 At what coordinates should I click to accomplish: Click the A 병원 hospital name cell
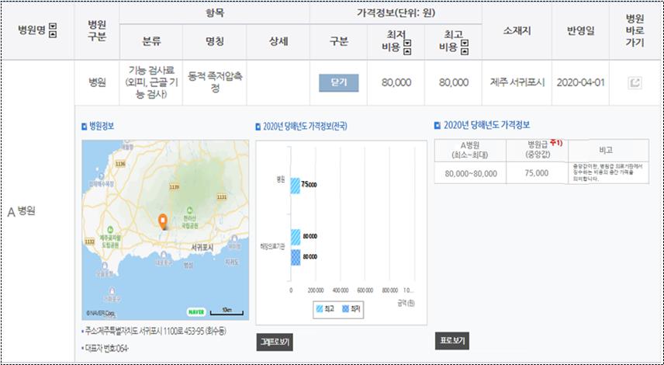coord(21,211)
